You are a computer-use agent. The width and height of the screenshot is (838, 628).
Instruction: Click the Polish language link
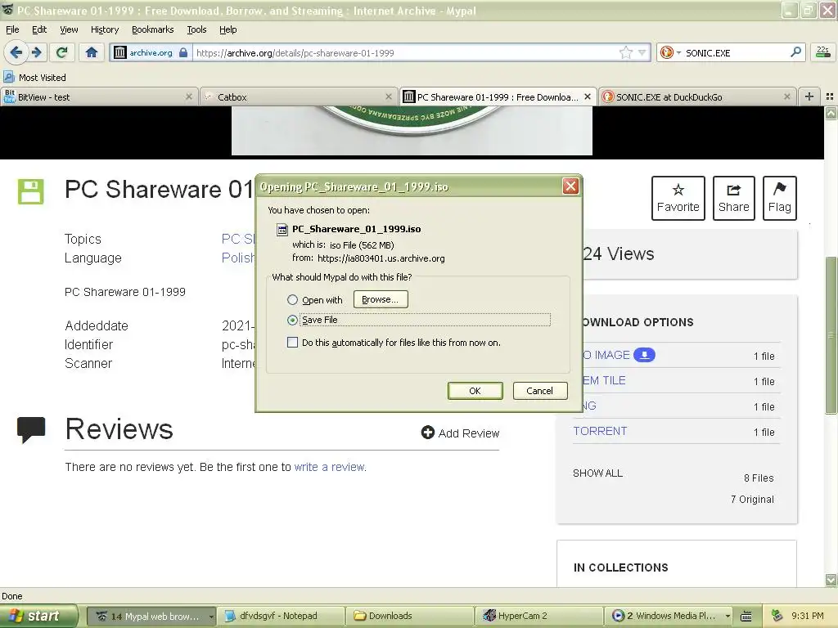[238, 258]
